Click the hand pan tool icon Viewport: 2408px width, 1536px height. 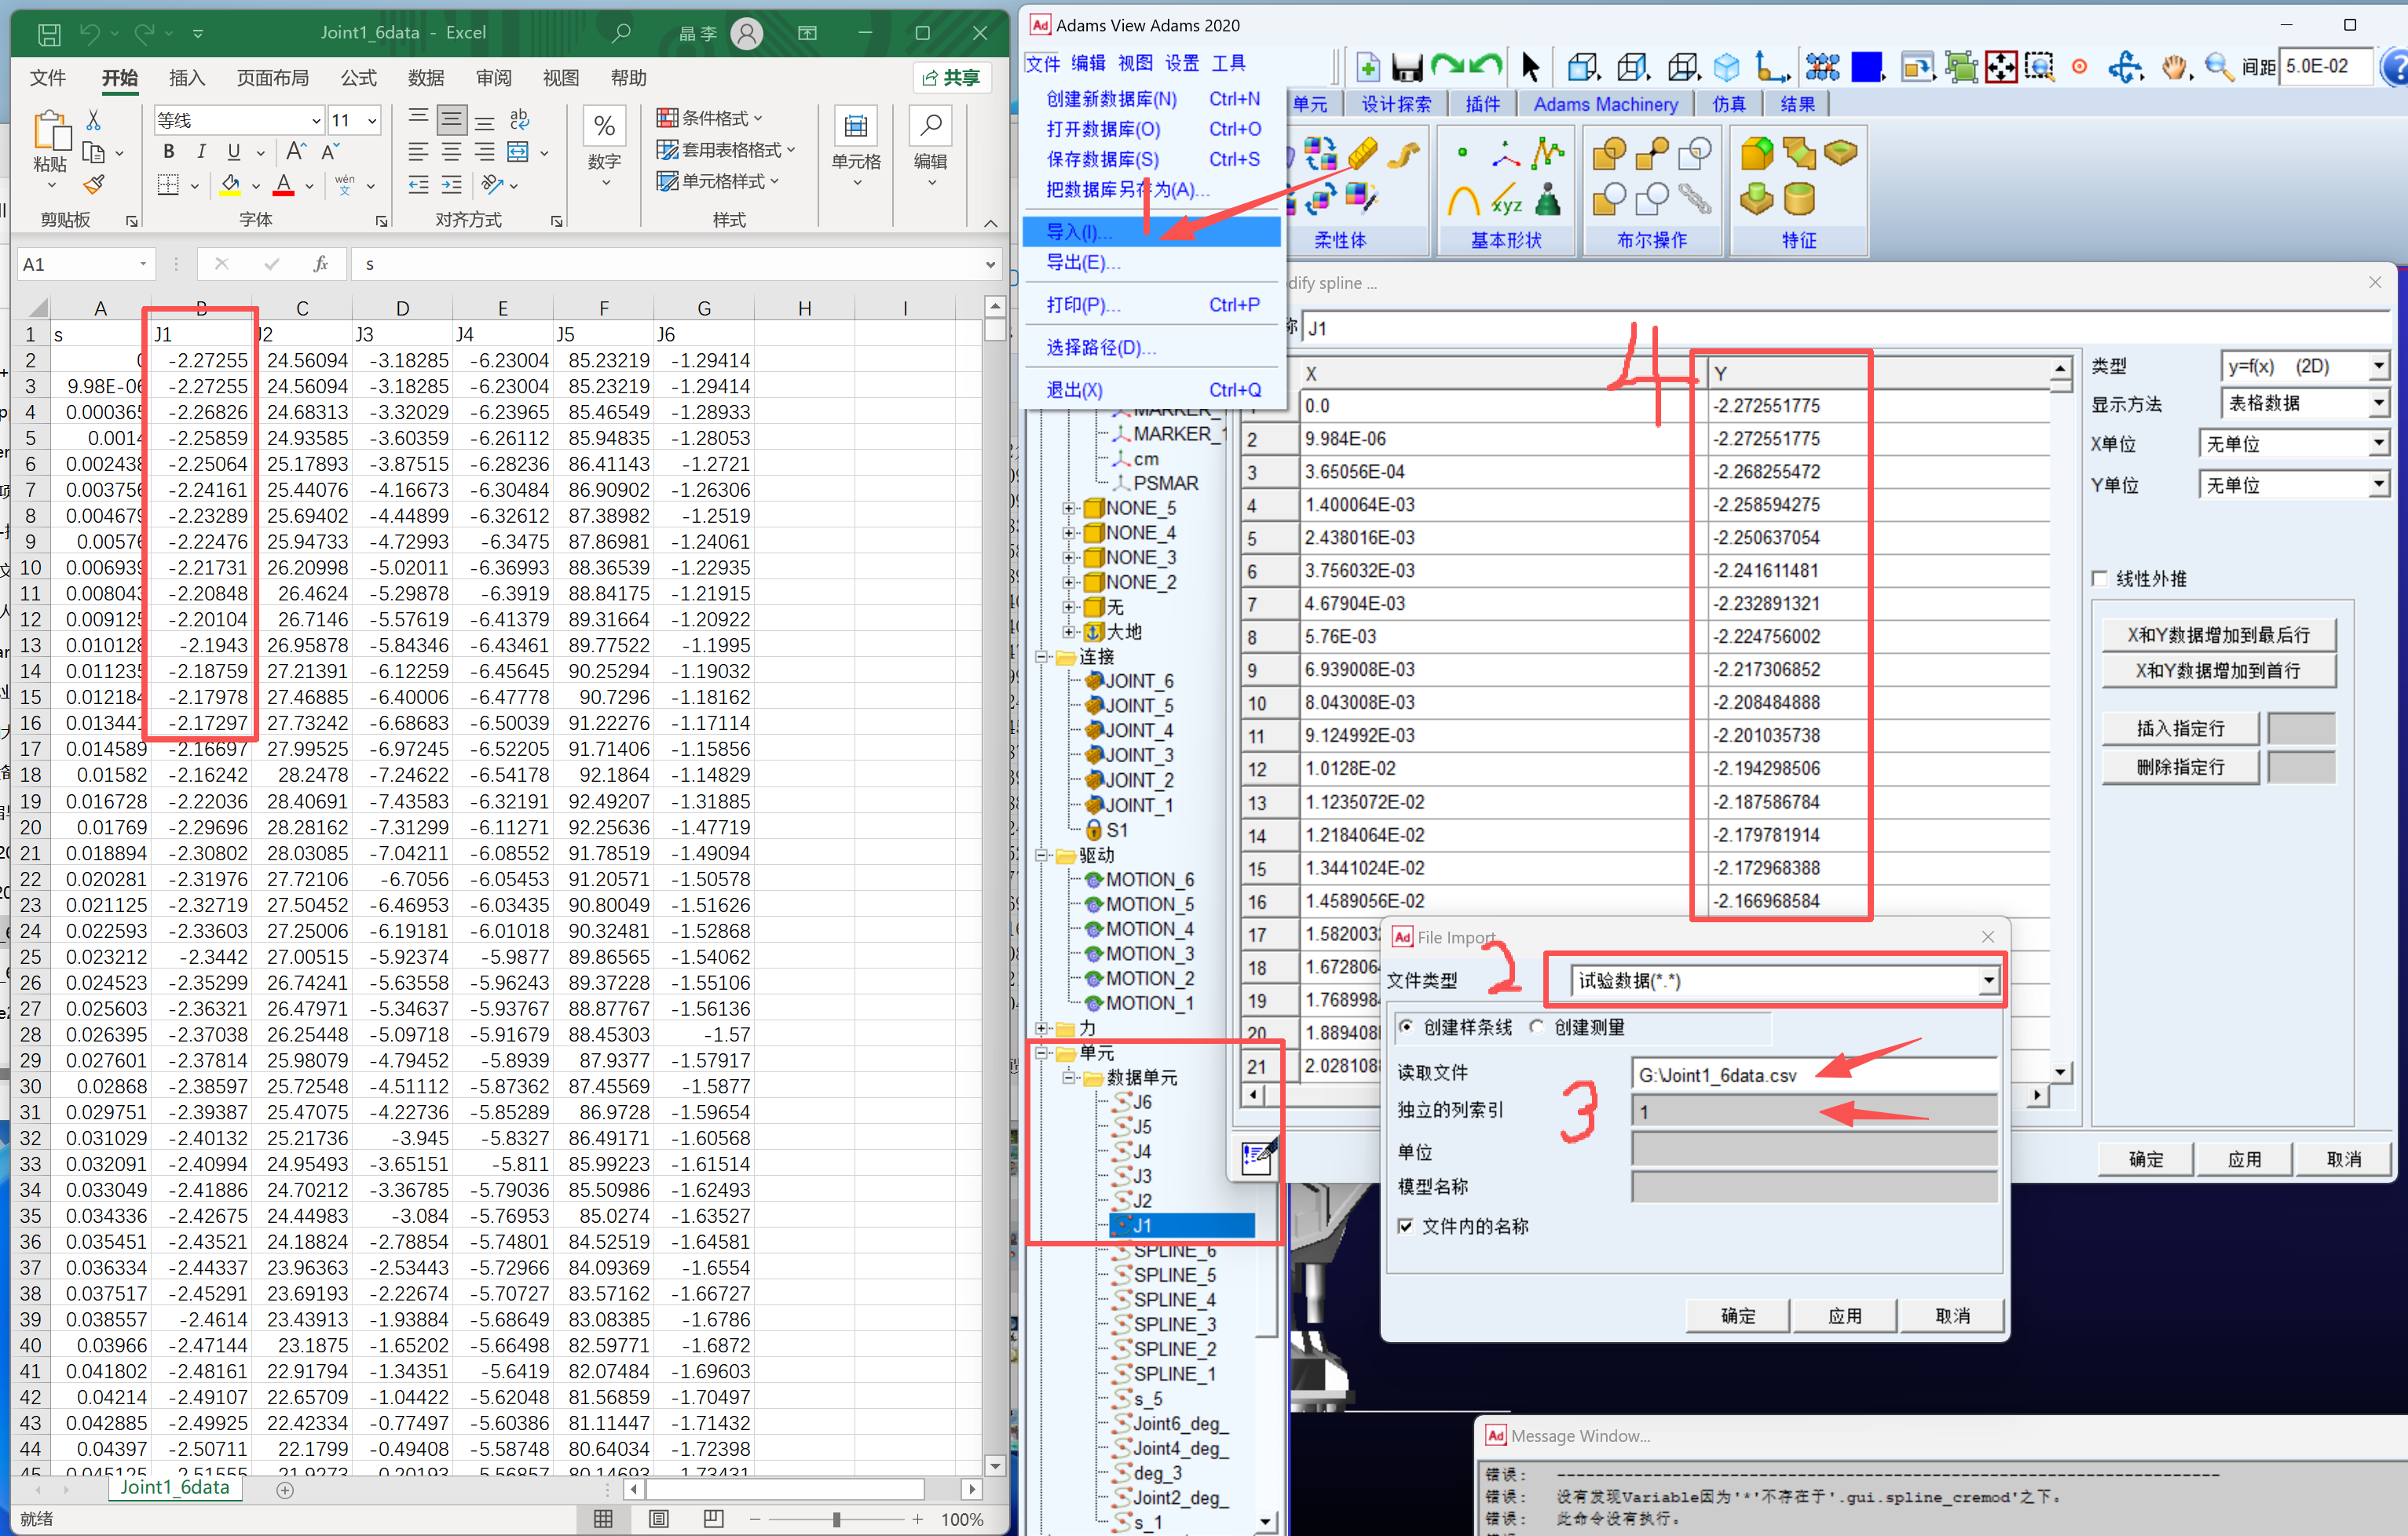[2173, 67]
